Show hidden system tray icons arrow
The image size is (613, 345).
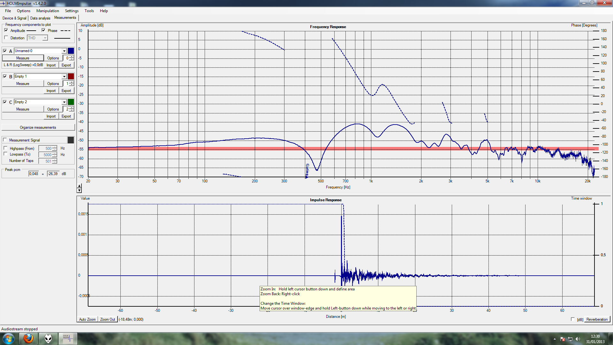tap(555, 339)
